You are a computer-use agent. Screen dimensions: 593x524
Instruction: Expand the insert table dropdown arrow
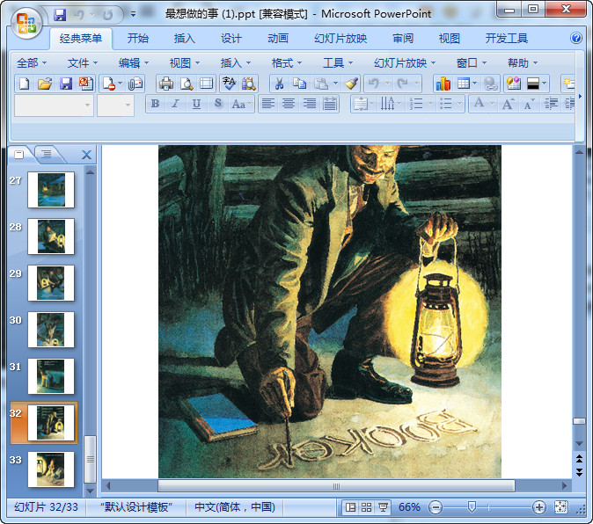[474, 84]
